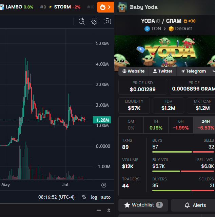The image size is (215, 217).
Task: Click the LAMBO token icon
Action: tap(2, 7)
